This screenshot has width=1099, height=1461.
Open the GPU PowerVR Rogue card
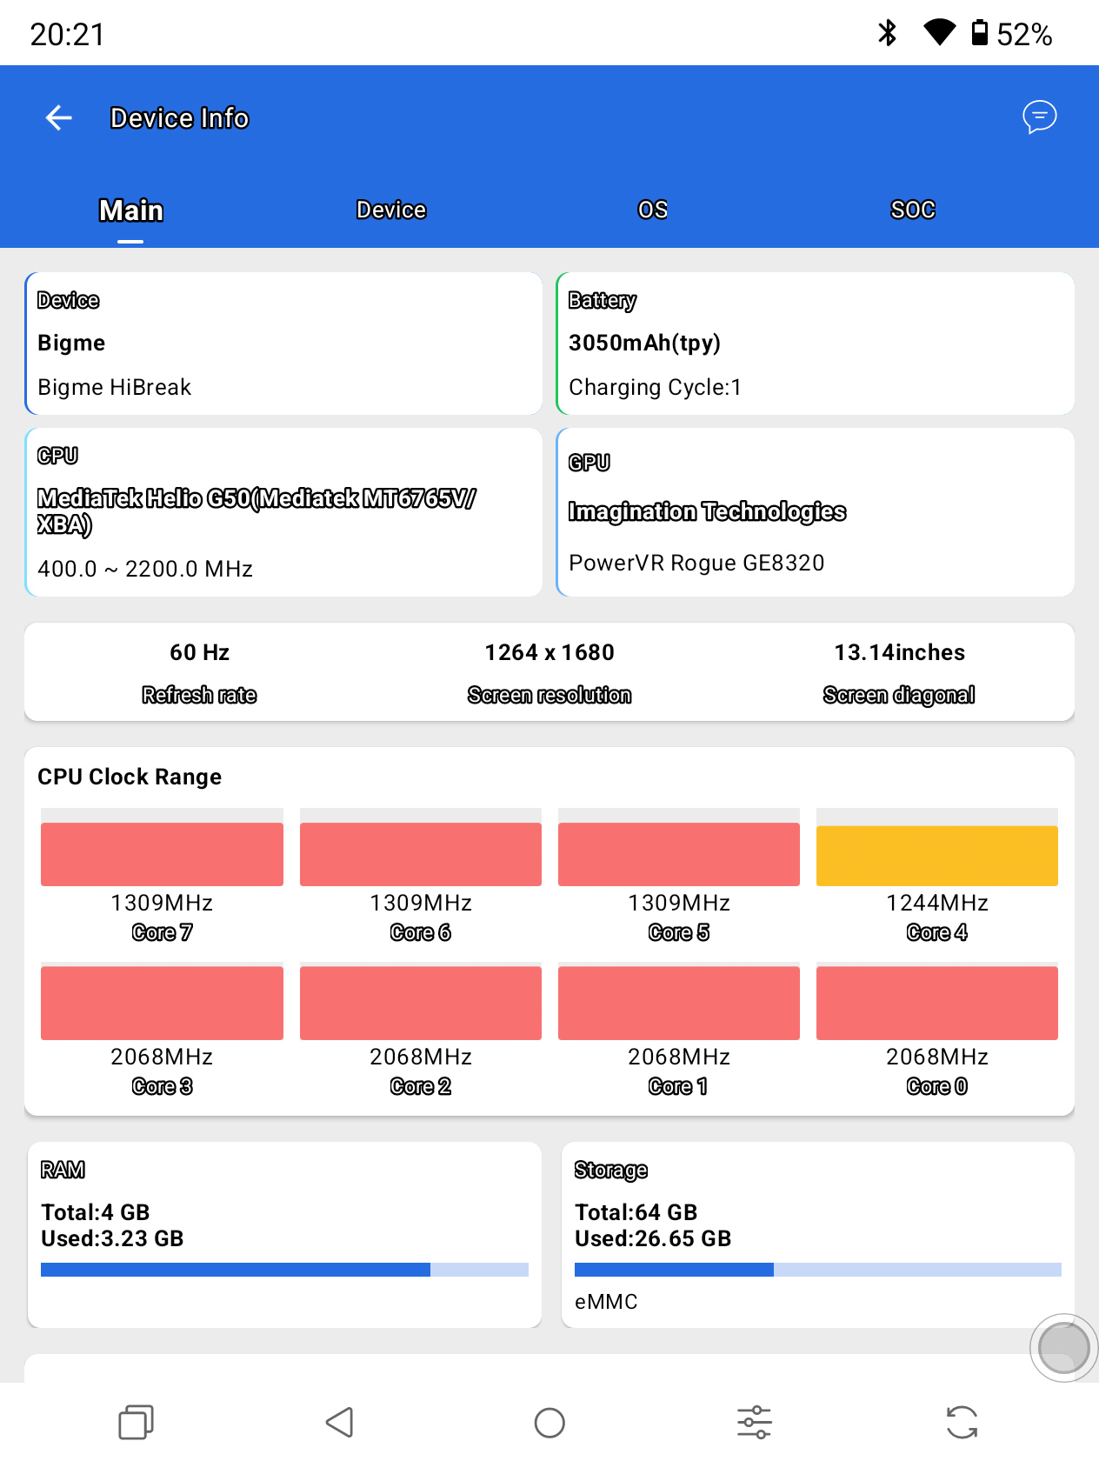click(815, 512)
